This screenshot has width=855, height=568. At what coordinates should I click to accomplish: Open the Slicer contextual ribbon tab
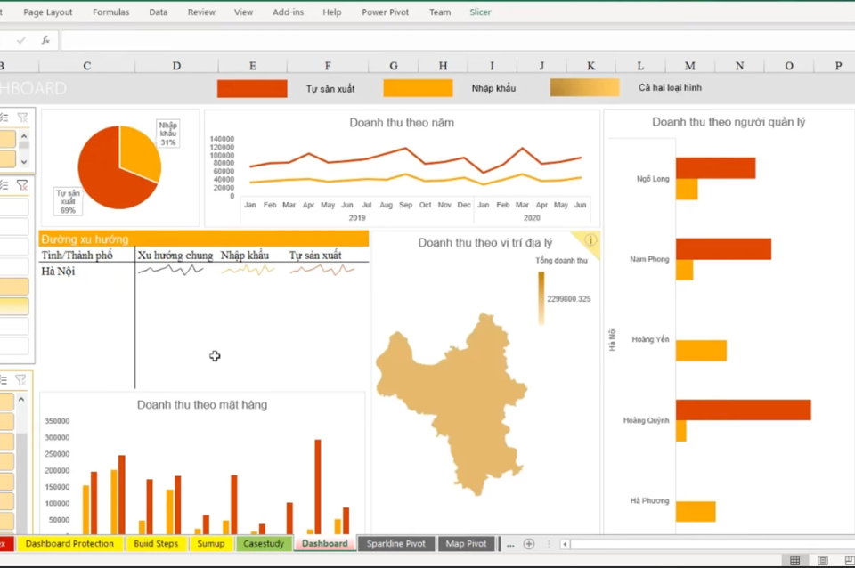coord(480,12)
